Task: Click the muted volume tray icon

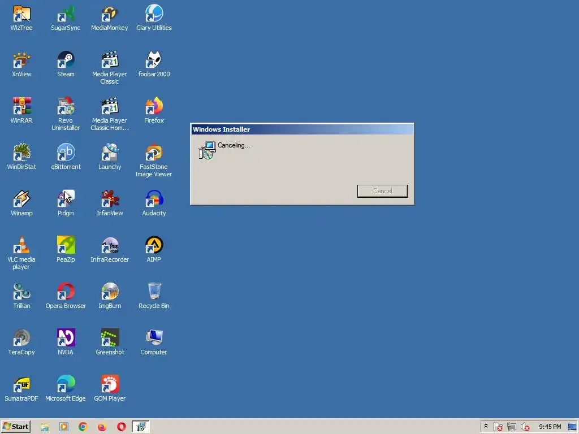Action: click(x=525, y=427)
